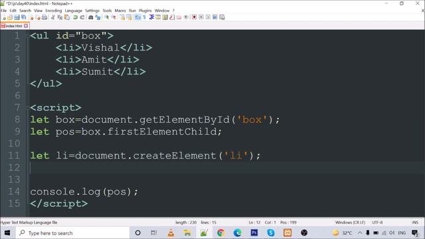Open the User Defined Language icon
425x239 pixels.
(158, 17)
